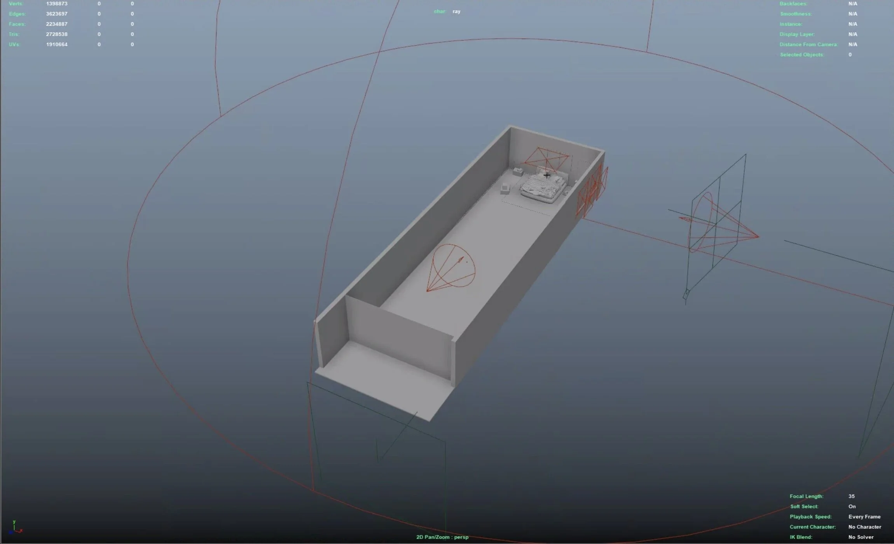Click the Soft Select On value
894x544 pixels.
pyautogui.click(x=852, y=506)
